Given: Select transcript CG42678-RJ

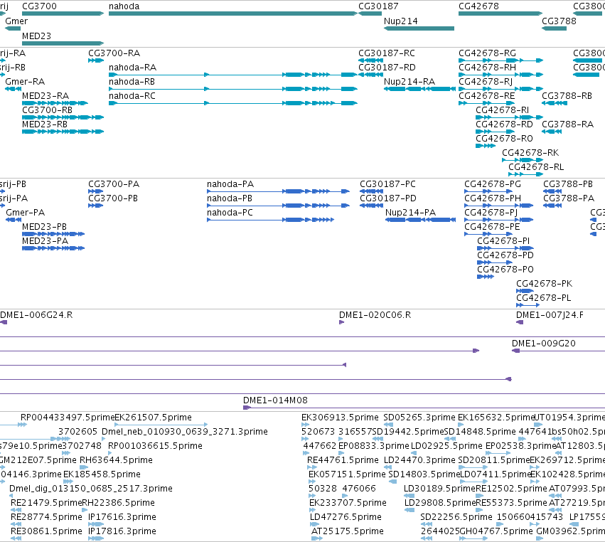Looking at the screenshot, I should tap(500, 89).
